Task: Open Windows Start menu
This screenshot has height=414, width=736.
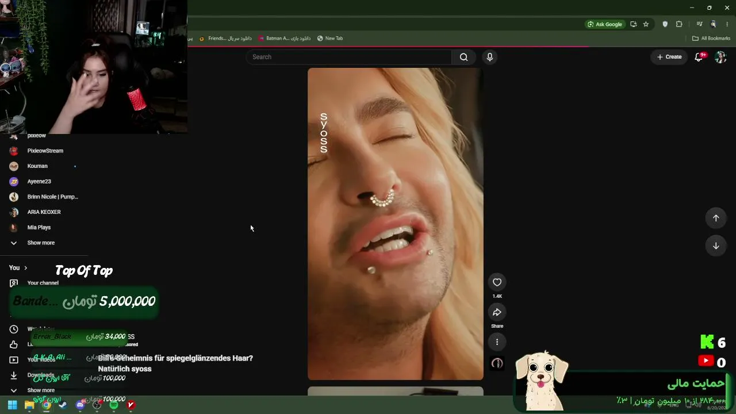Action: pyautogui.click(x=12, y=405)
